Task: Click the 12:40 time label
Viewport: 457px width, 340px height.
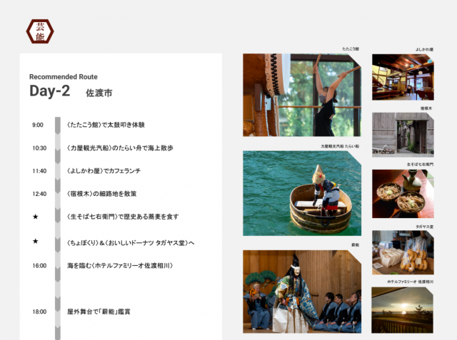Action: tap(39, 194)
